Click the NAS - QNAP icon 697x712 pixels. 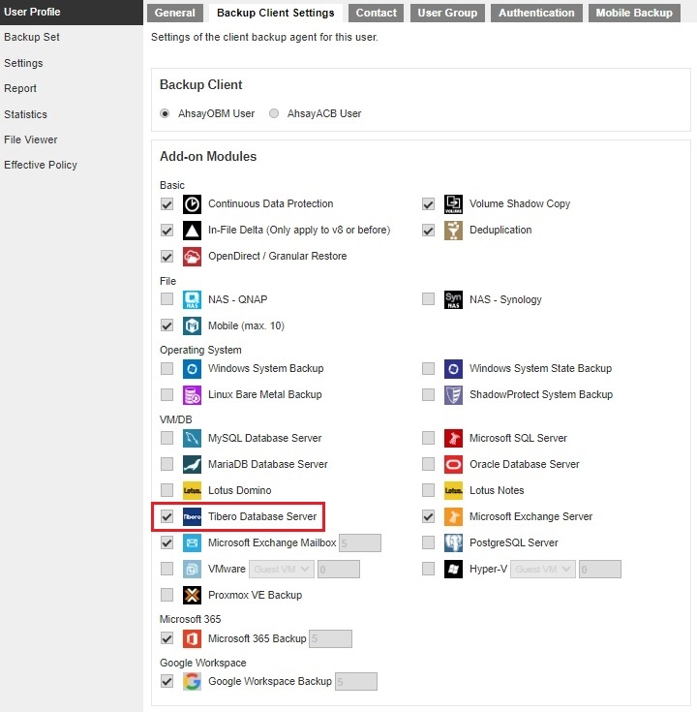pyautogui.click(x=192, y=299)
